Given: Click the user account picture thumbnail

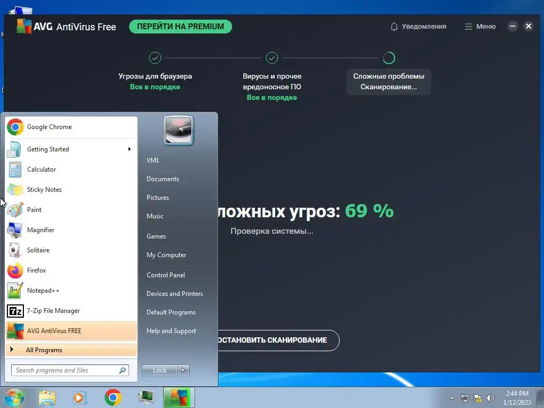Looking at the screenshot, I should pos(178,130).
